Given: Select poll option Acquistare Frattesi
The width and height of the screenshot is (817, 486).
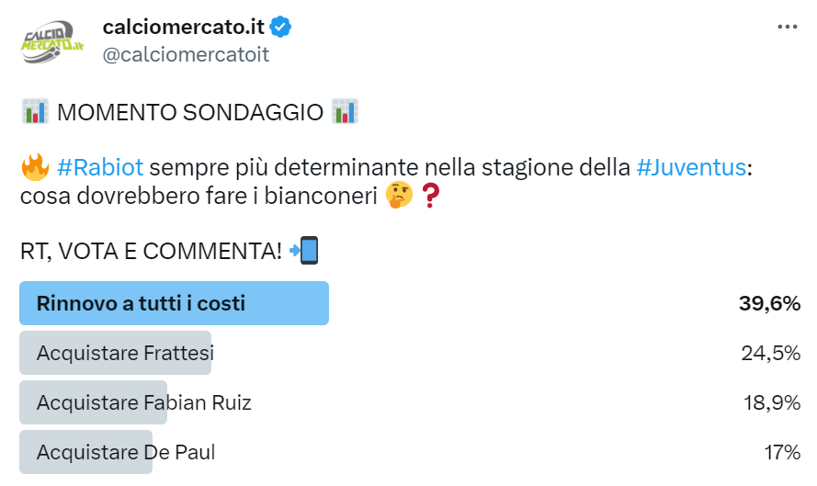Looking at the screenshot, I should 126,353.
